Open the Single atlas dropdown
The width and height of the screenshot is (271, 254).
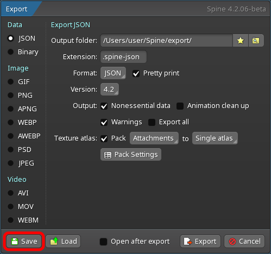pyautogui.click(x=215, y=138)
